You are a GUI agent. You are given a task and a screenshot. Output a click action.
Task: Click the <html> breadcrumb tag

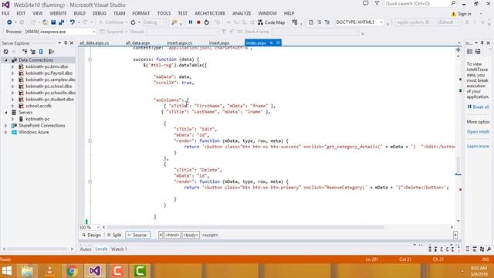[172, 235]
